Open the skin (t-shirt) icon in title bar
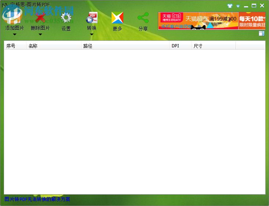 point(230,6)
